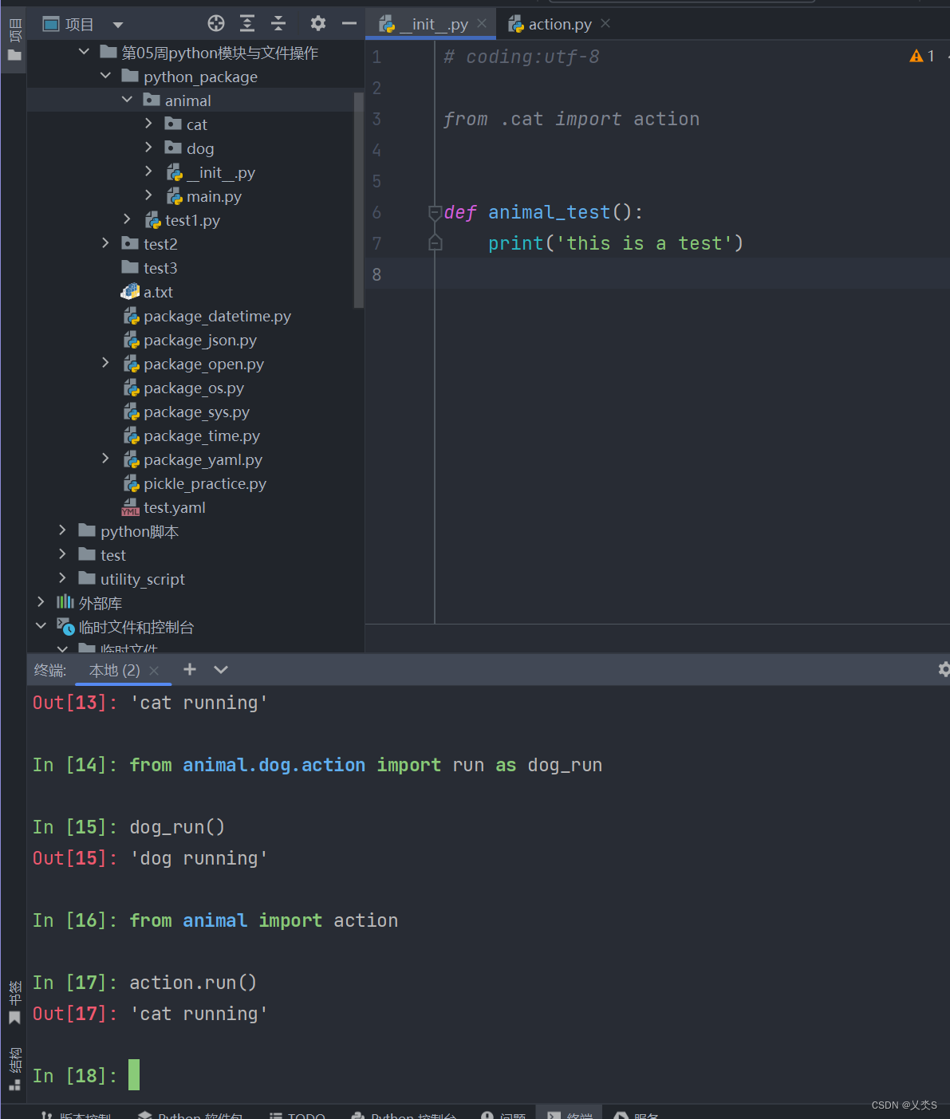Click fold marker at def animal_test line

tap(435, 213)
